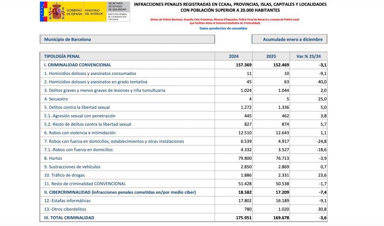
Task: Select the Municipio de Barcelona box
Action: click(127, 39)
